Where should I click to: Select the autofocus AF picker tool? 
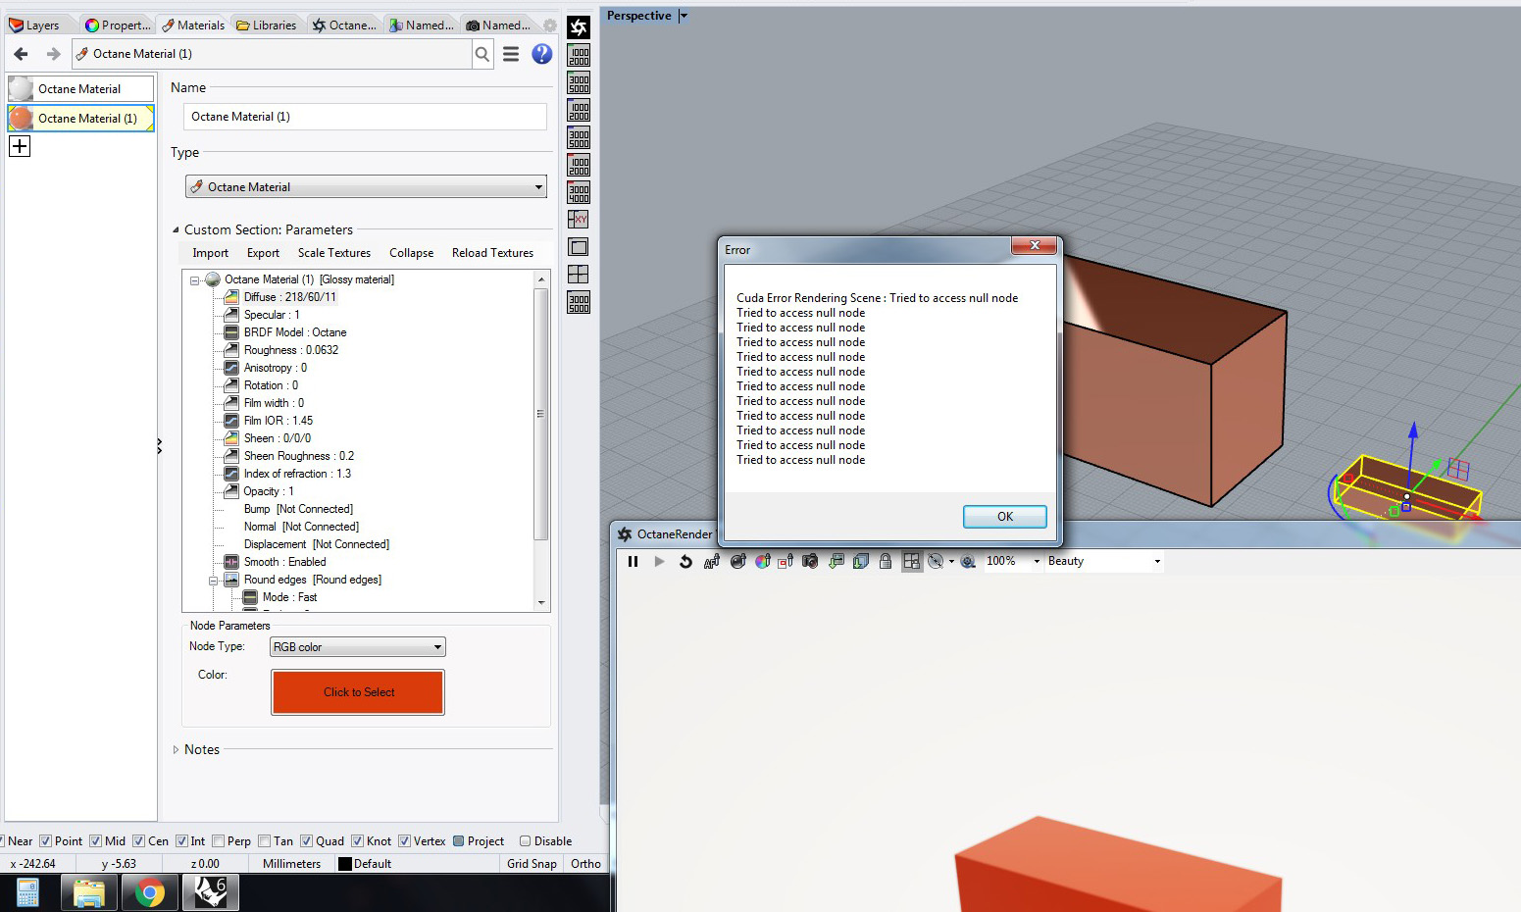(x=712, y=561)
